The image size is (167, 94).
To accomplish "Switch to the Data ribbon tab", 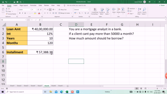I will click(x=40, y=5).
